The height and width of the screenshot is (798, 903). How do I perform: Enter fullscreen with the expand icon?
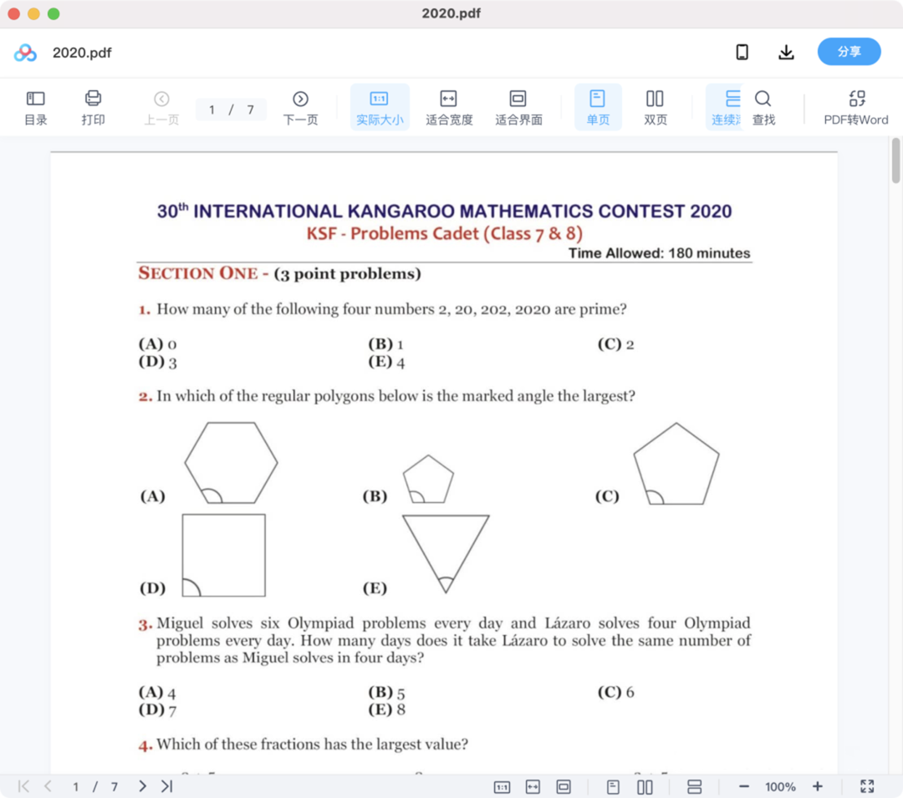tap(867, 786)
